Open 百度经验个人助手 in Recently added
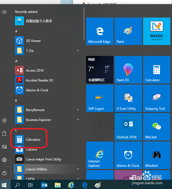This screenshot has height=189, width=172. tap(47, 21)
